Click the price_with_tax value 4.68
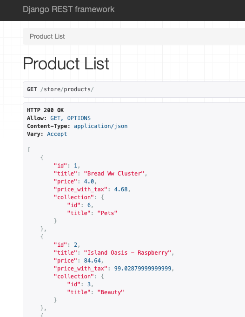245x317 pixels. click(121, 189)
